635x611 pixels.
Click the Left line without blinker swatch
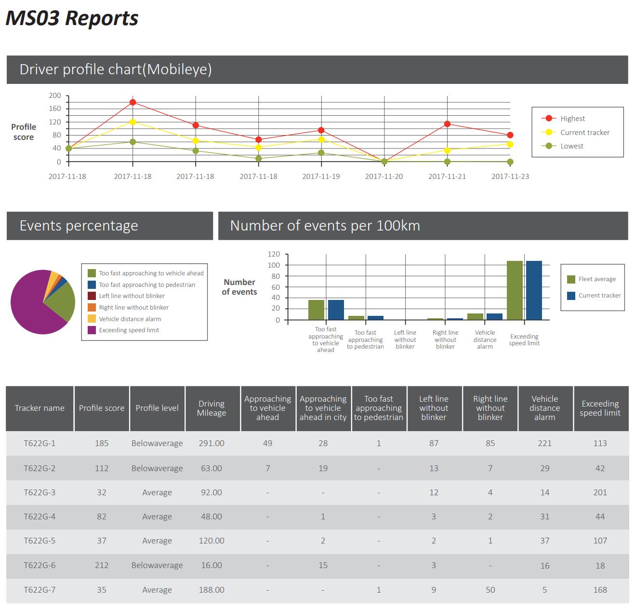(x=92, y=296)
